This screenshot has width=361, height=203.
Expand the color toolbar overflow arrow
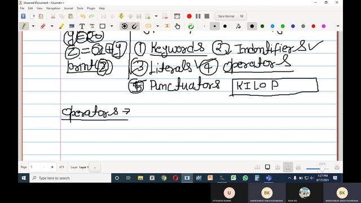tap(338, 27)
